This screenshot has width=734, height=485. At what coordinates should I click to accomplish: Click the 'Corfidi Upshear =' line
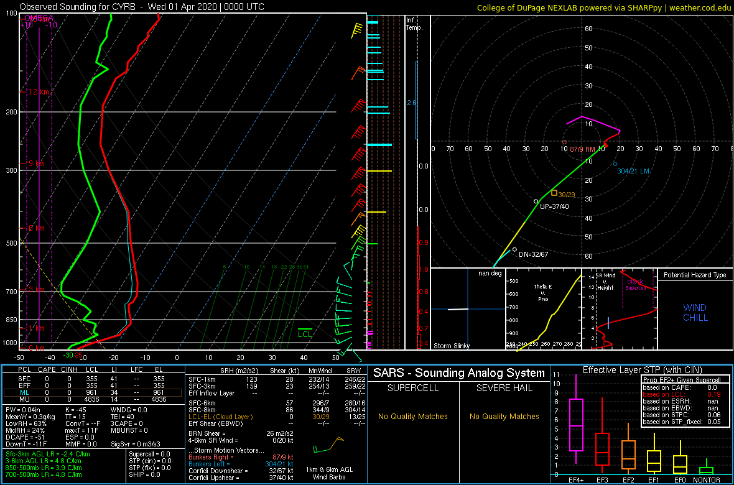click(x=241, y=478)
